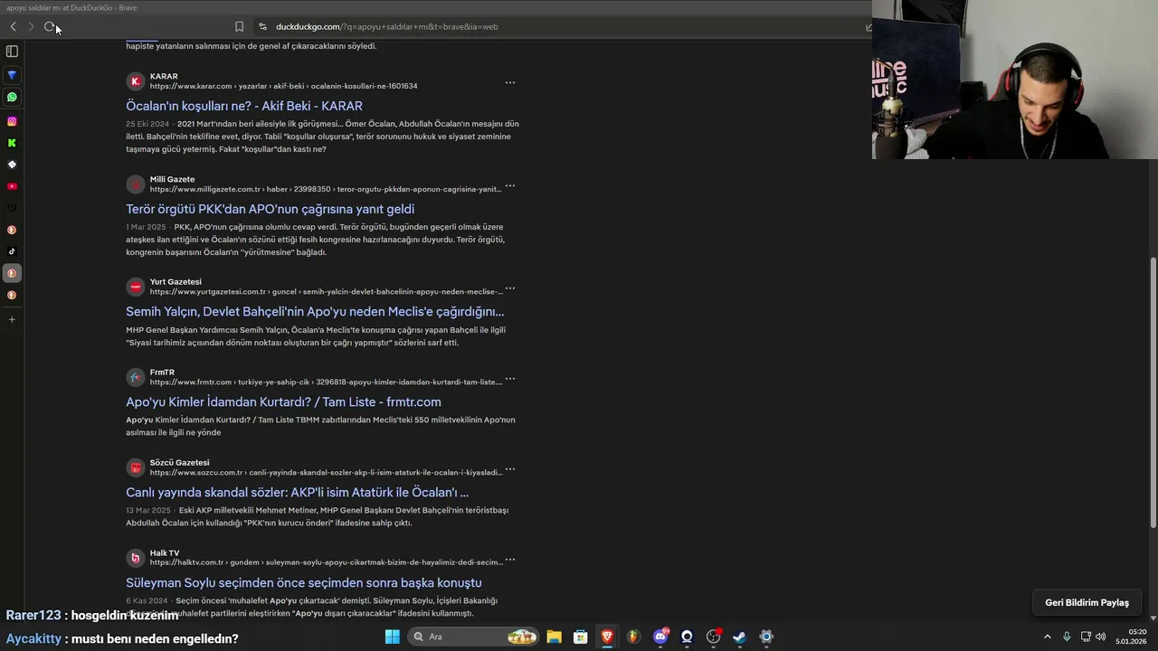The height and width of the screenshot is (651, 1158).
Task: Bookmark this page with the bookmark icon
Action: [x=239, y=27]
